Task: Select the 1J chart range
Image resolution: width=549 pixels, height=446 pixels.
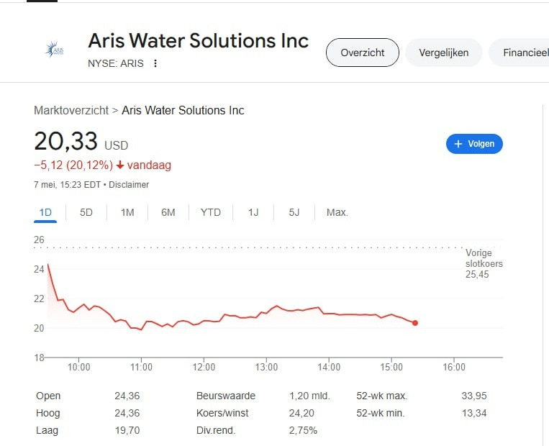Action: 253,212
